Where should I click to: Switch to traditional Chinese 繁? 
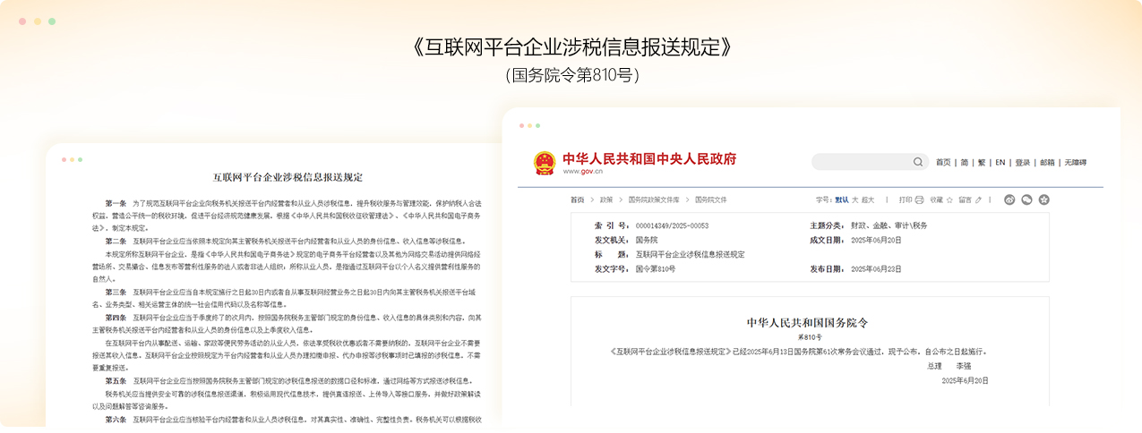(982, 163)
